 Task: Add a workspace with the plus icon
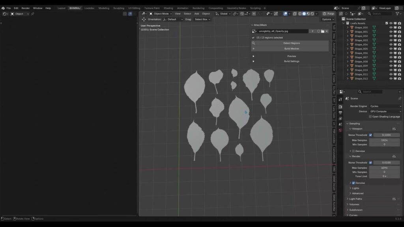(265, 8)
